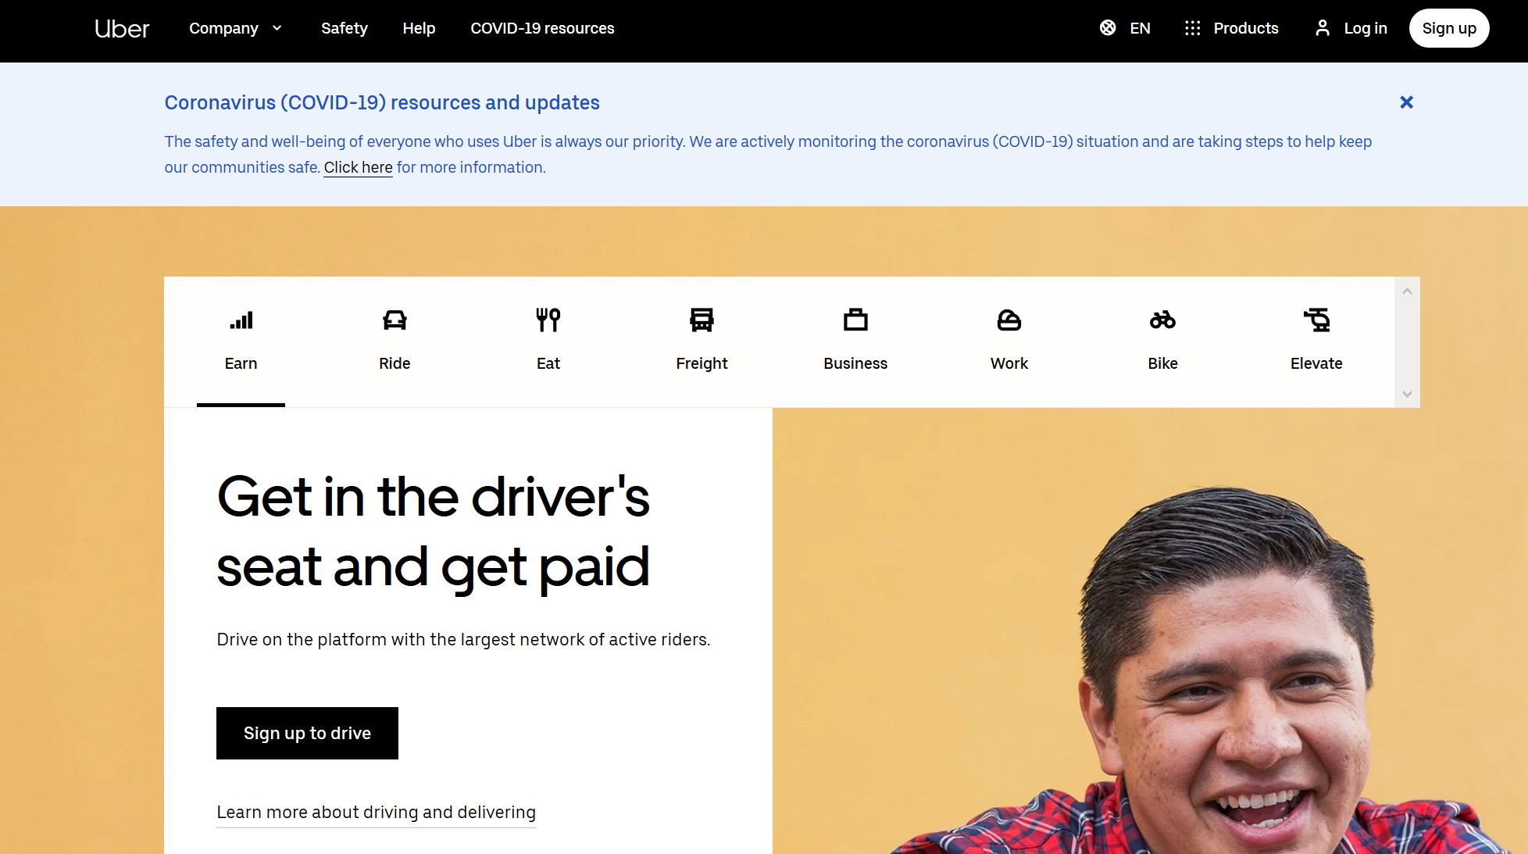Click the Business briefcase icon
Viewport: 1528px width, 854px height.
pos(855,320)
